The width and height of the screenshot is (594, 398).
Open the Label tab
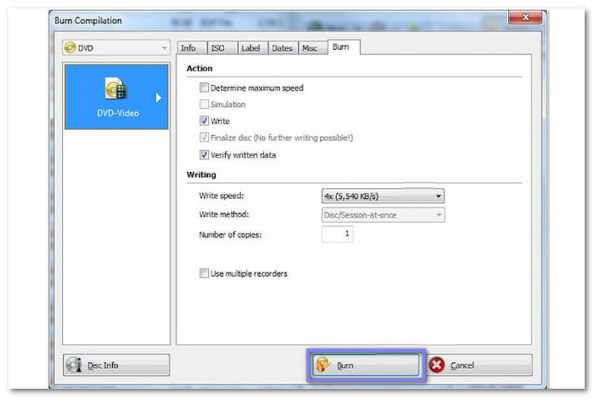252,48
